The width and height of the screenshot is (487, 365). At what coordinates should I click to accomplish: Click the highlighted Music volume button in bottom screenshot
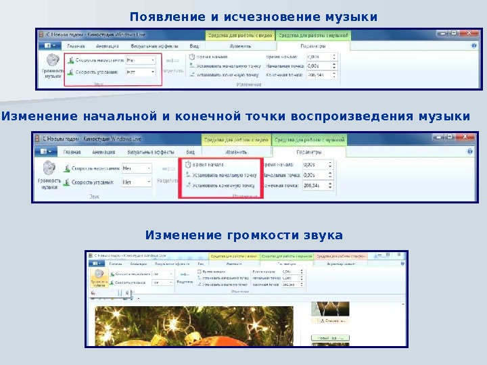point(99,278)
